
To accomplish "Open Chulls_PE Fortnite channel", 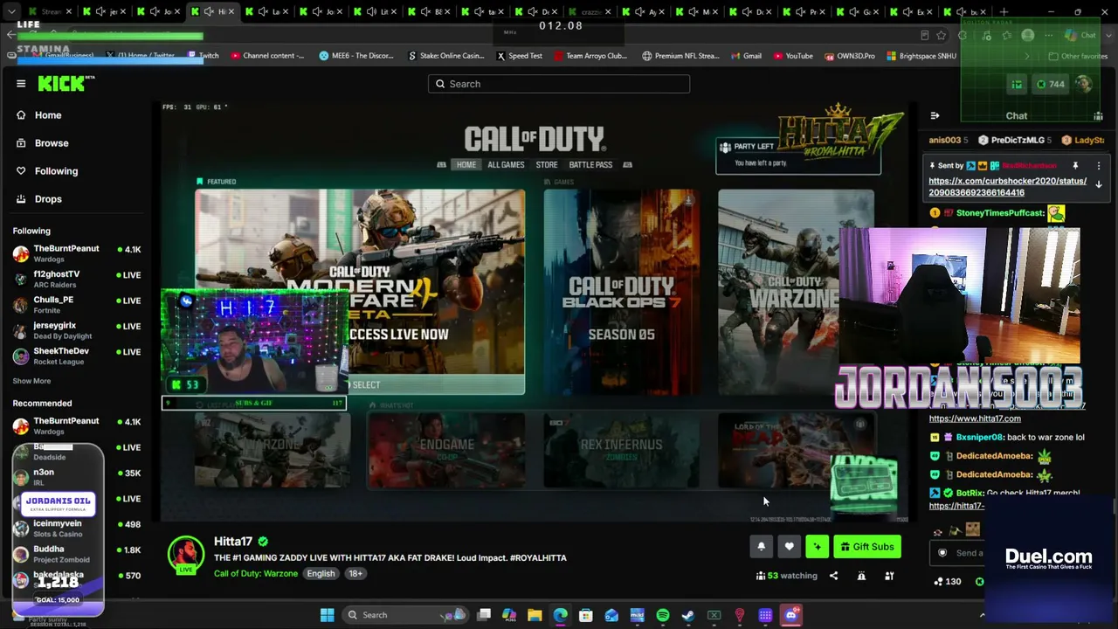I will (77, 304).
